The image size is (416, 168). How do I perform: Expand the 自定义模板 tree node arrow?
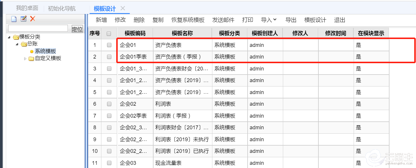25,59
